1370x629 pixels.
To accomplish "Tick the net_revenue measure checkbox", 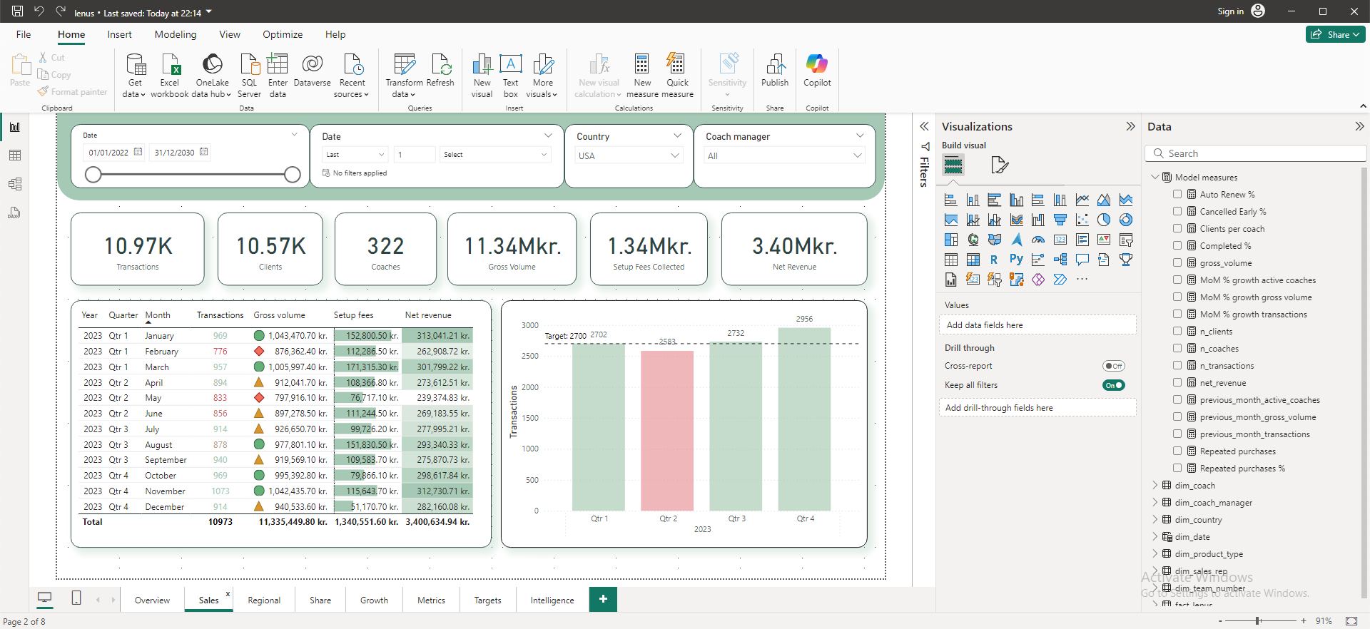I will (x=1177, y=382).
